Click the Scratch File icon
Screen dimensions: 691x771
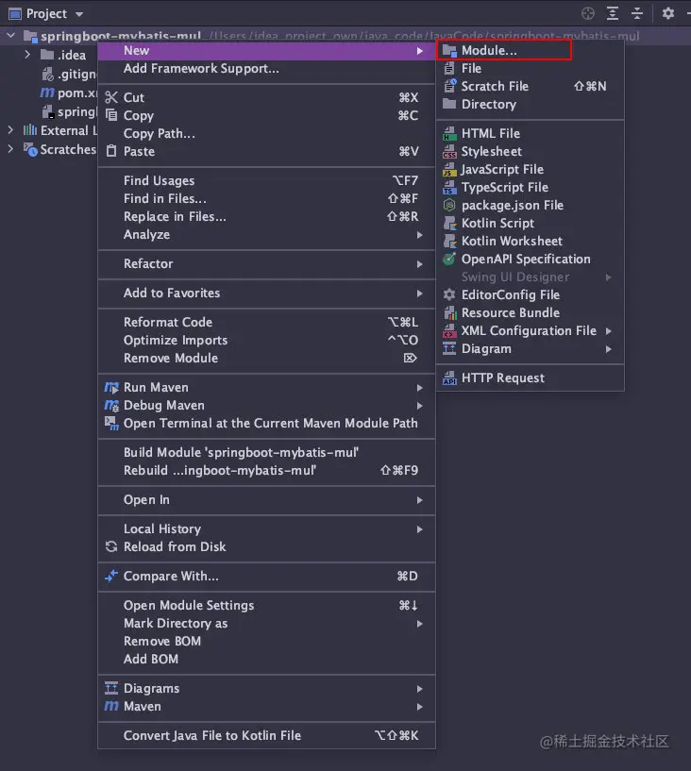pos(449,86)
